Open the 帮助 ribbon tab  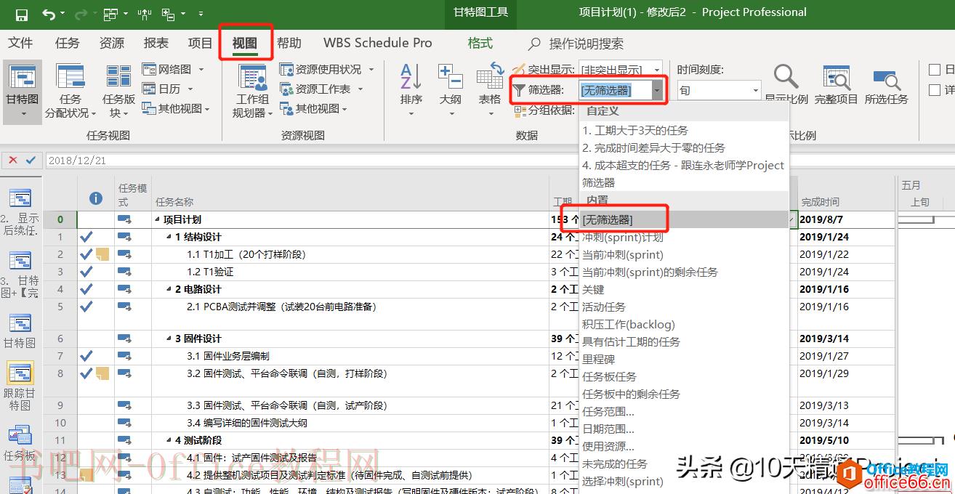click(289, 43)
